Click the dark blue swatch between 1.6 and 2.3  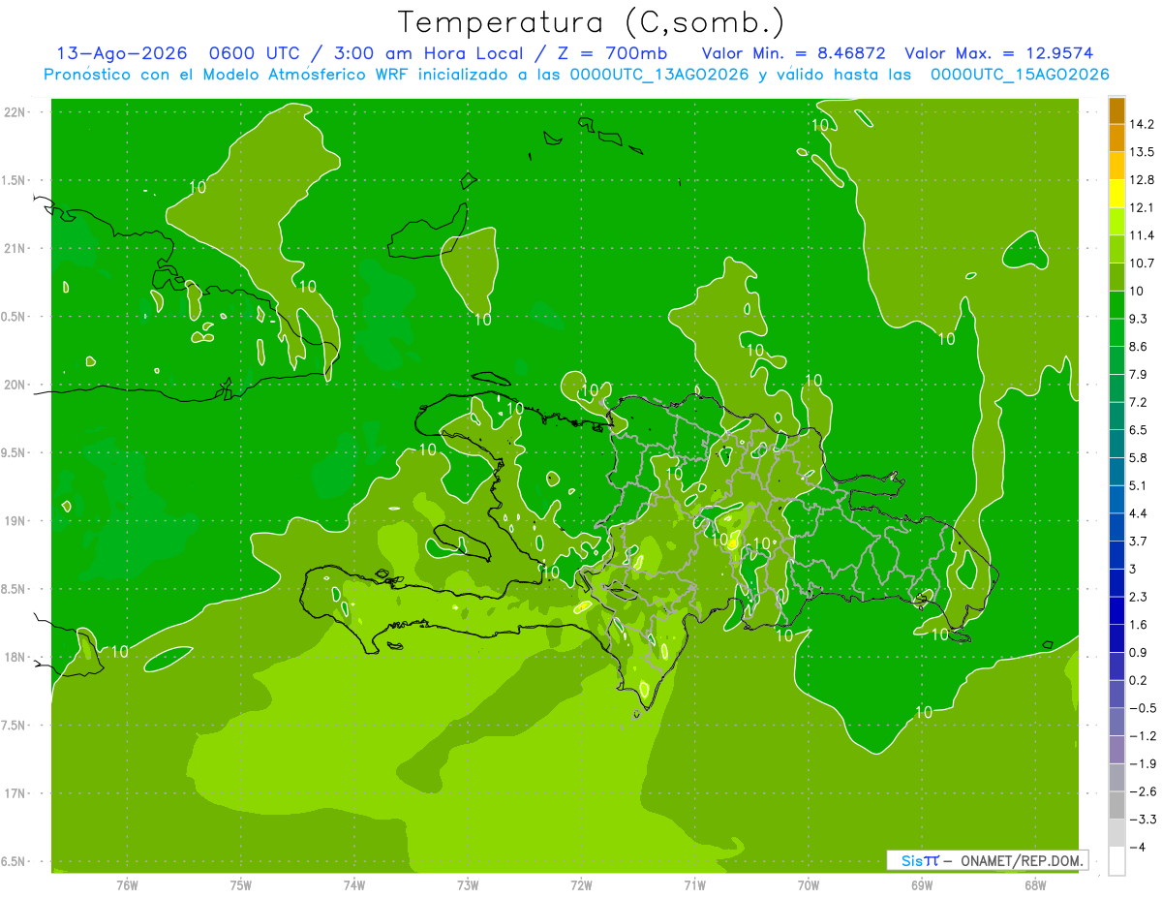coord(1116,610)
